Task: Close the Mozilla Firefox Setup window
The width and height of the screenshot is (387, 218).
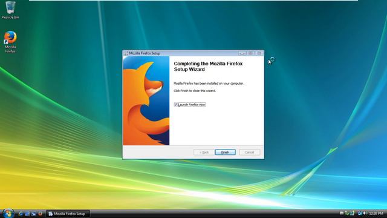Action: pyautogui.click(x=259, y=53)
